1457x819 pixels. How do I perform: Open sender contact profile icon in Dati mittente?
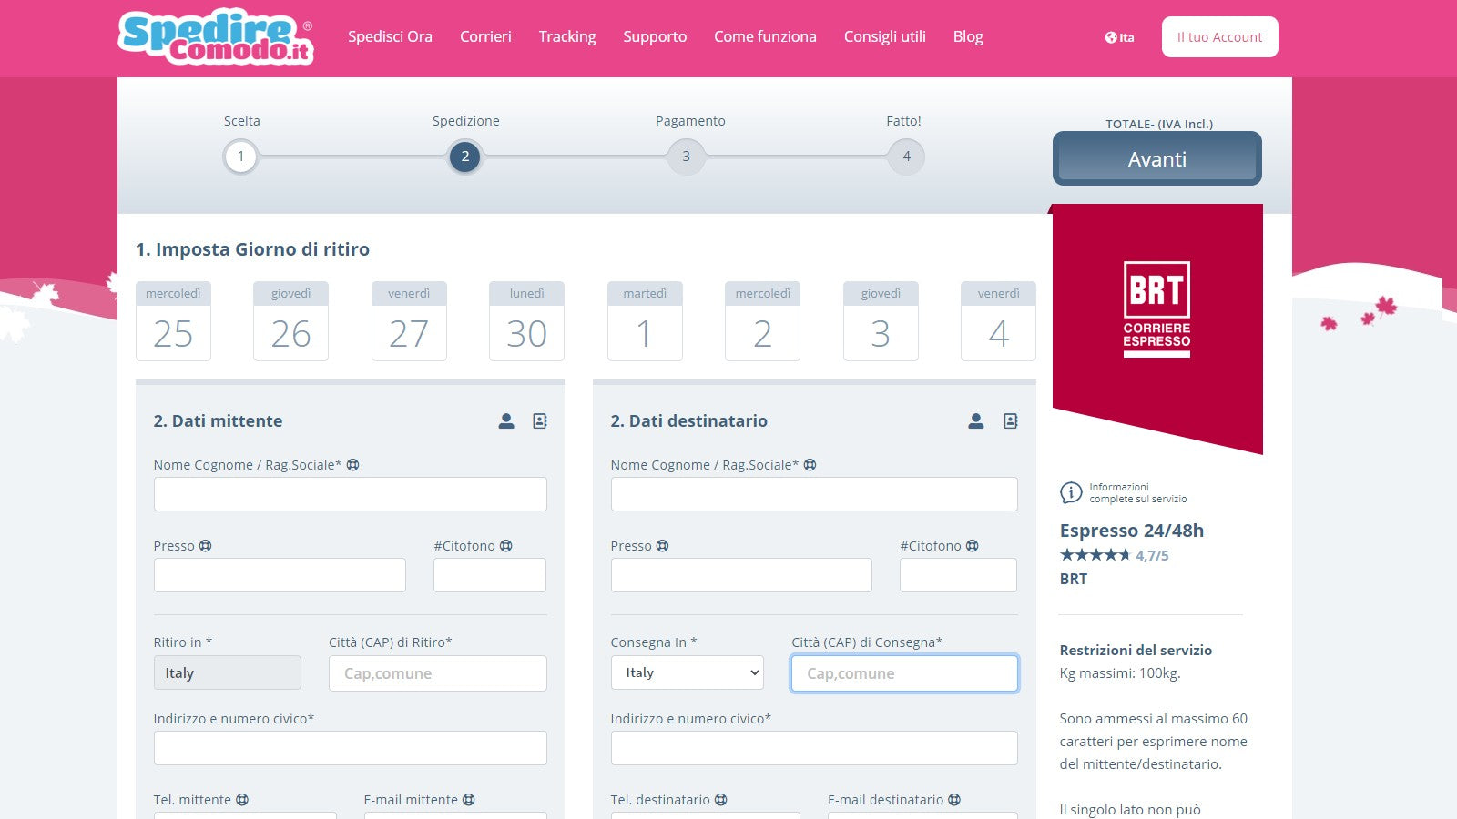(506, 420)
